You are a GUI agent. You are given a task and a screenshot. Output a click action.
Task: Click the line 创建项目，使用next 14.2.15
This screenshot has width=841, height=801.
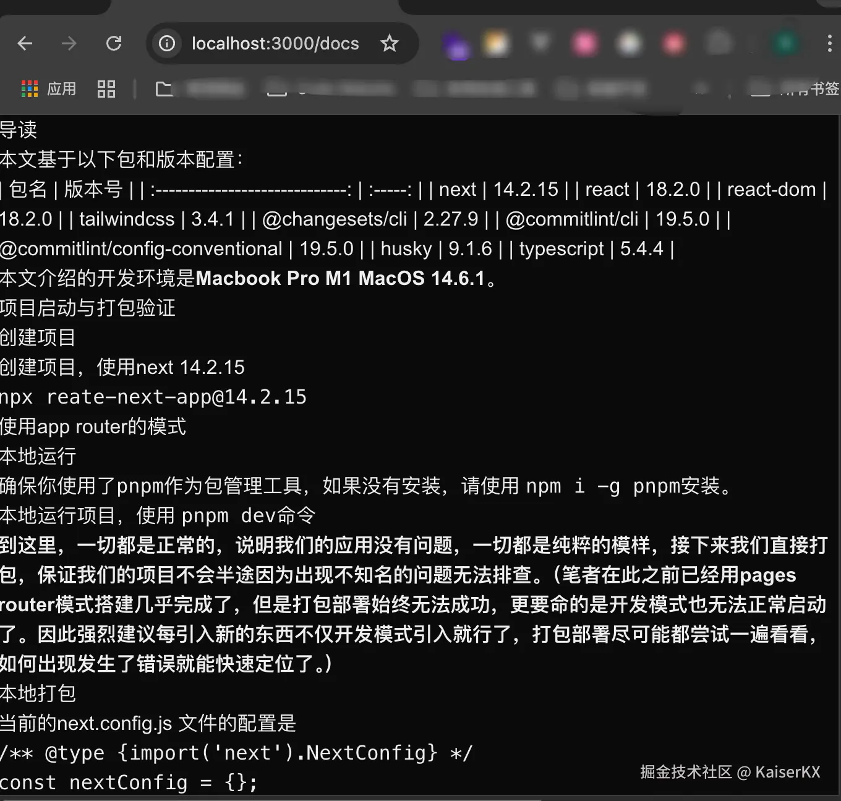point(122,367)
